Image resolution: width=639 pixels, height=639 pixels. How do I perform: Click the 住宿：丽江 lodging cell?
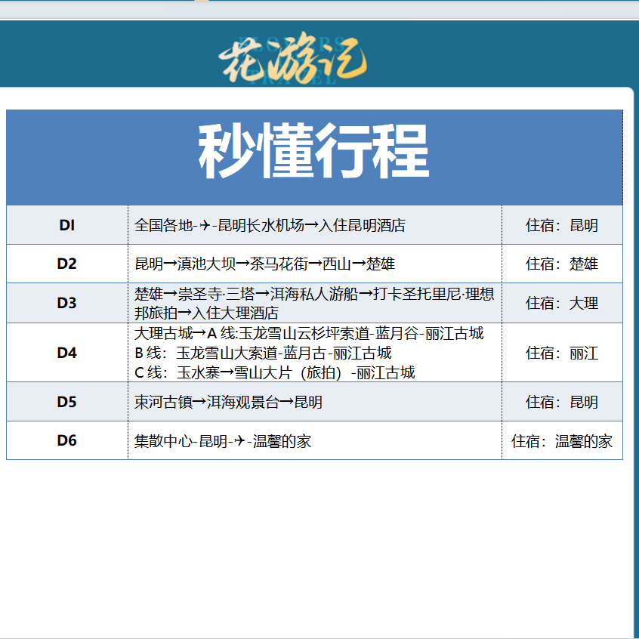(x=562, y=353)
